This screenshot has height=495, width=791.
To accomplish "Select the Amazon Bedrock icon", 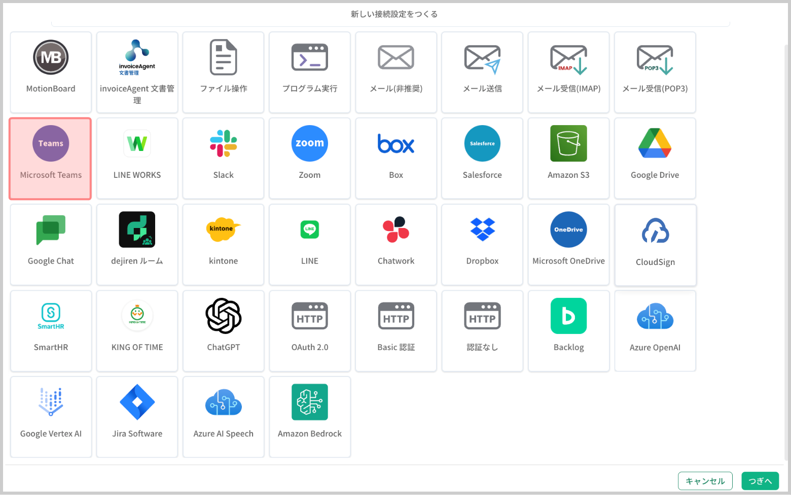I will click(309, 402).
